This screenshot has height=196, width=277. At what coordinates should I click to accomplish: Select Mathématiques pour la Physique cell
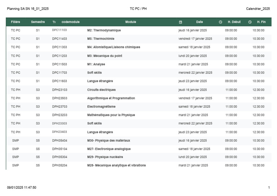(x=111, y=115)
